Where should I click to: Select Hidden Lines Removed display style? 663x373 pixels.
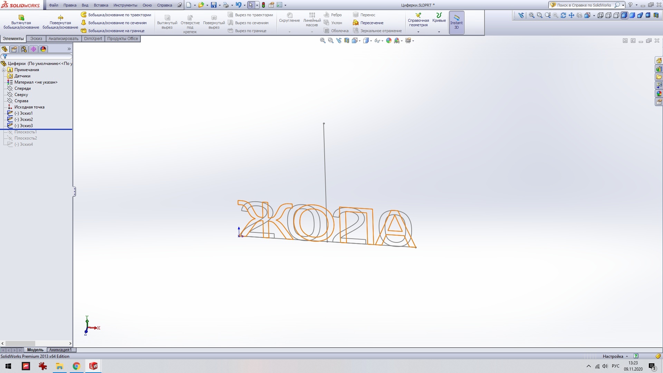(616, 15)
